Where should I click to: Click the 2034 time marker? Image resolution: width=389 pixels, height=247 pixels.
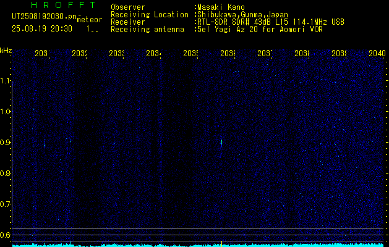(153, 53)
